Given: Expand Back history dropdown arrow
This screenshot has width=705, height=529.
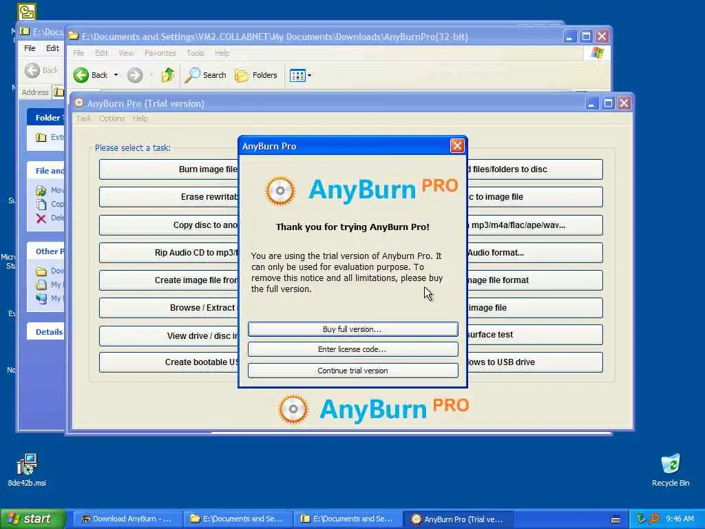Looking at the screenshot, I should click(116, 75).
